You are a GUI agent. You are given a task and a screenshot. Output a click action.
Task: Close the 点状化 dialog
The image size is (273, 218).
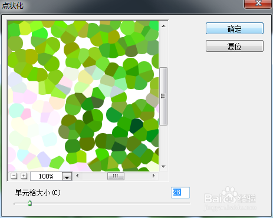click(258, 4)
